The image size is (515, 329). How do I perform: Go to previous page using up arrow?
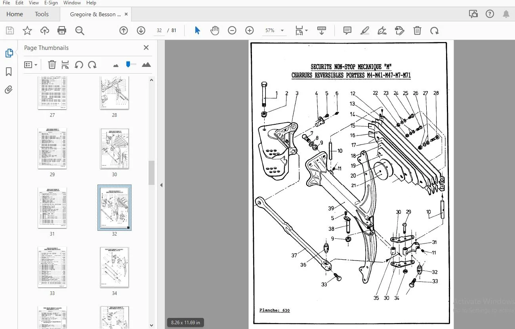click(x=124, y=30)
